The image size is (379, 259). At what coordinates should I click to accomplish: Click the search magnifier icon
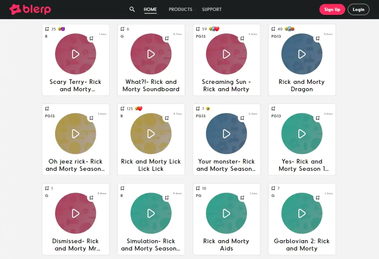click(132, 9)
